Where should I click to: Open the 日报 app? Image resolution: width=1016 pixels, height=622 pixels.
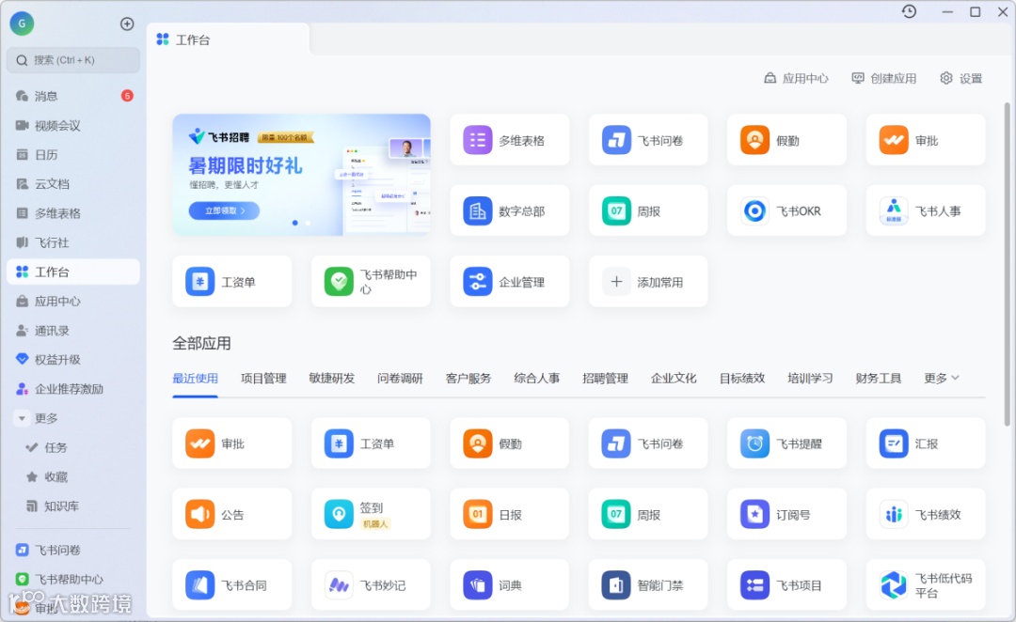[x=509, y=515]
